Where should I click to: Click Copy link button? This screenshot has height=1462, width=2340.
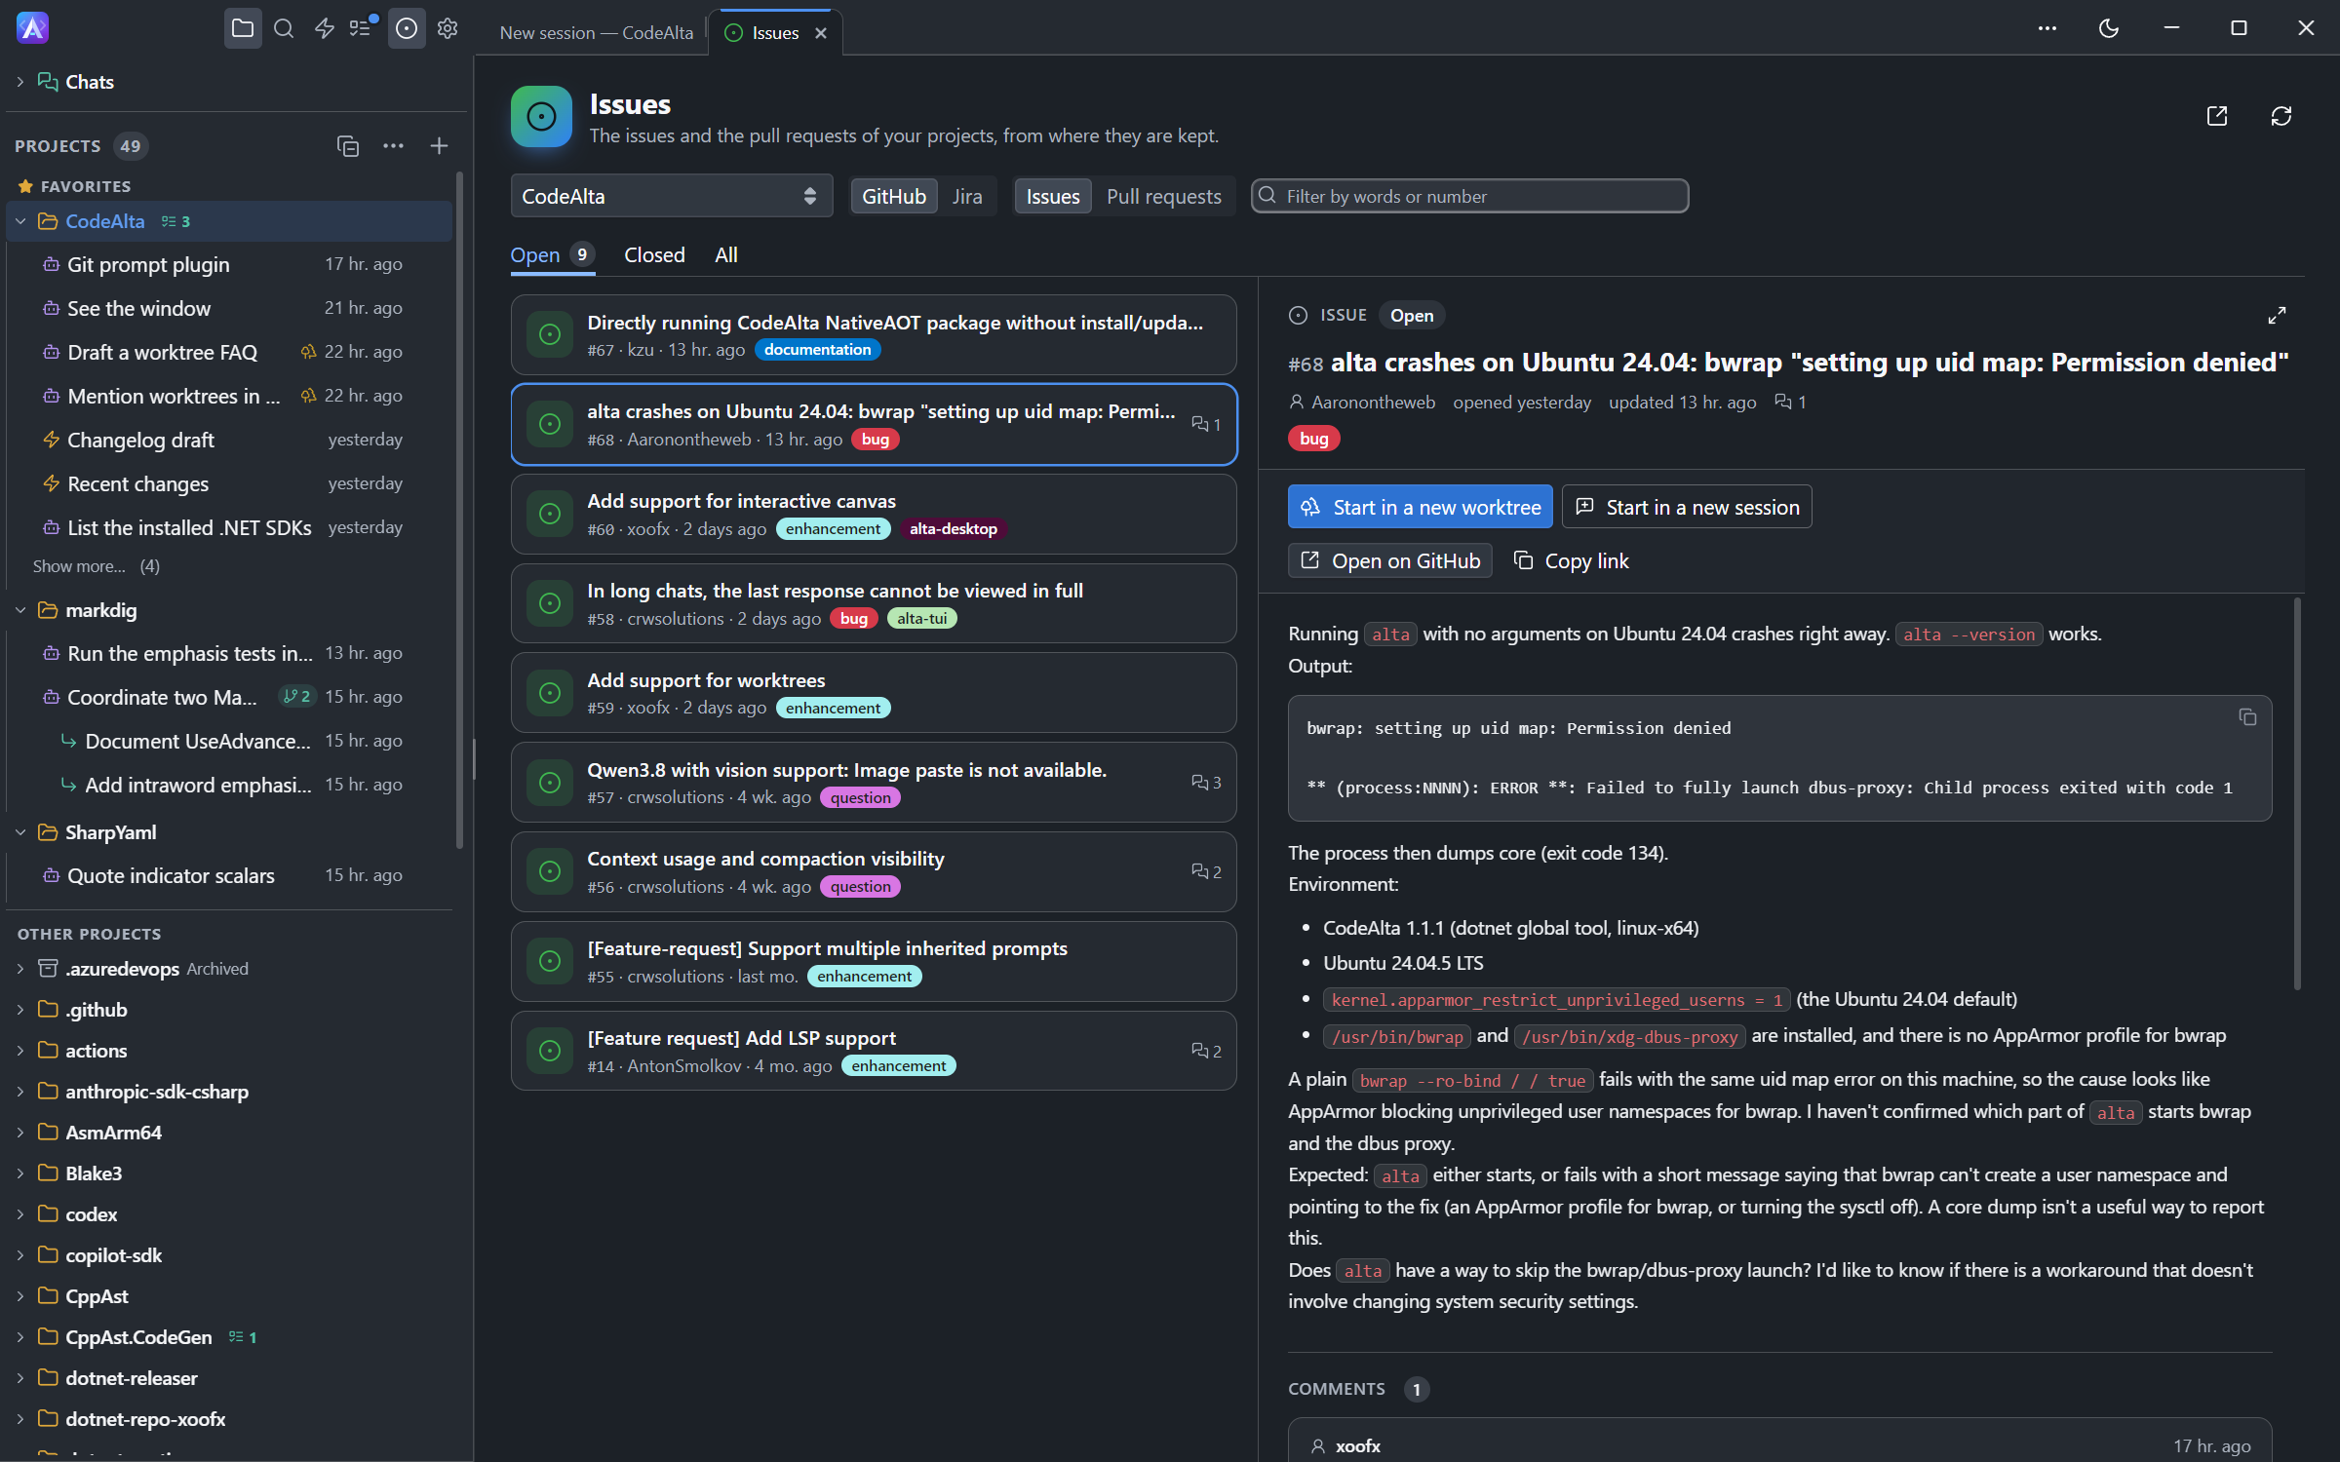1571,561
